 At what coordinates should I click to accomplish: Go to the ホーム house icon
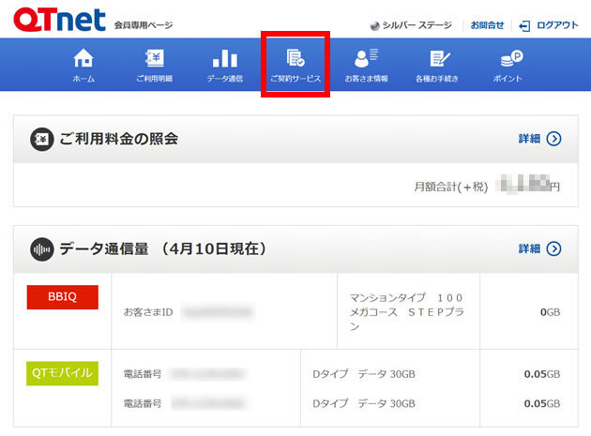(x=83, y=58)
